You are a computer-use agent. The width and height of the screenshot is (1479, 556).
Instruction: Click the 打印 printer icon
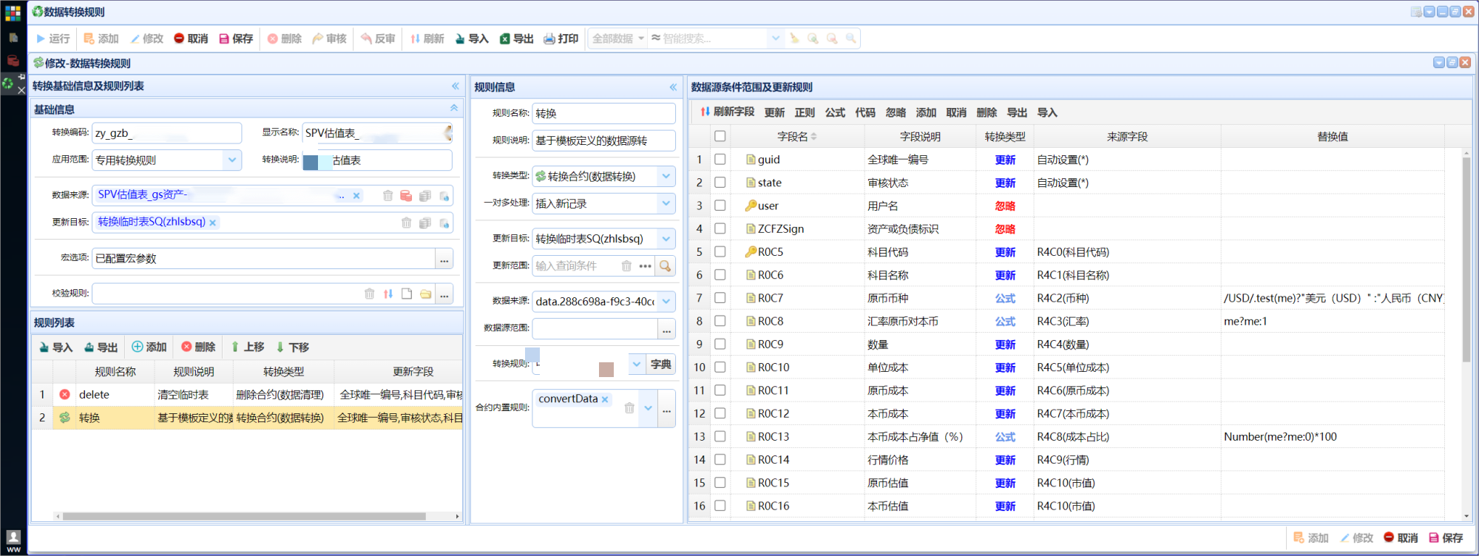tap(549, 38)
